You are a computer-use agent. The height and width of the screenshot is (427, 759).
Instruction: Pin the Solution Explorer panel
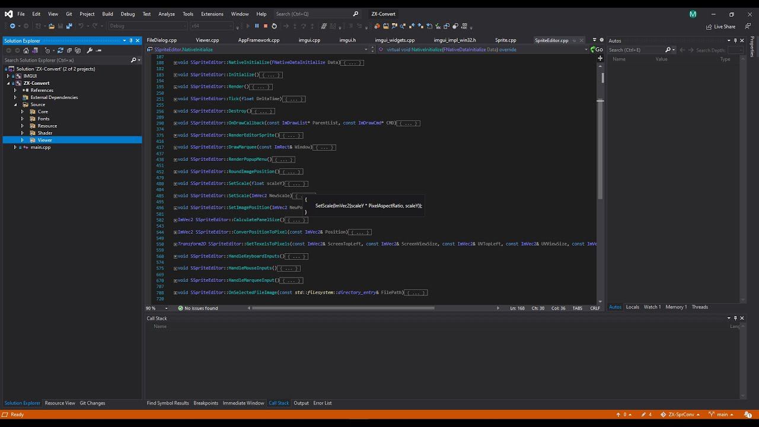point(131,40)
